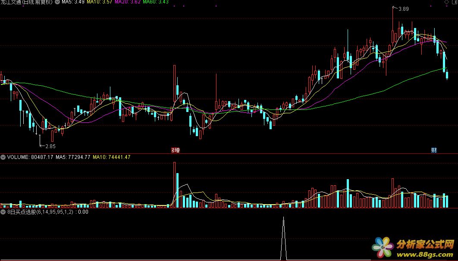Click the white buy-signal spike in the bottom panel

click(x=283, y=239)
